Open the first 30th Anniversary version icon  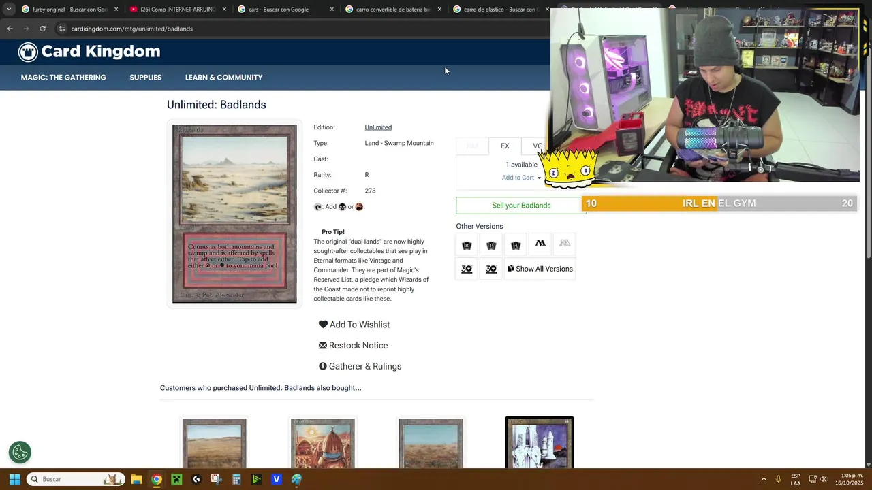[x=467, y=269]
